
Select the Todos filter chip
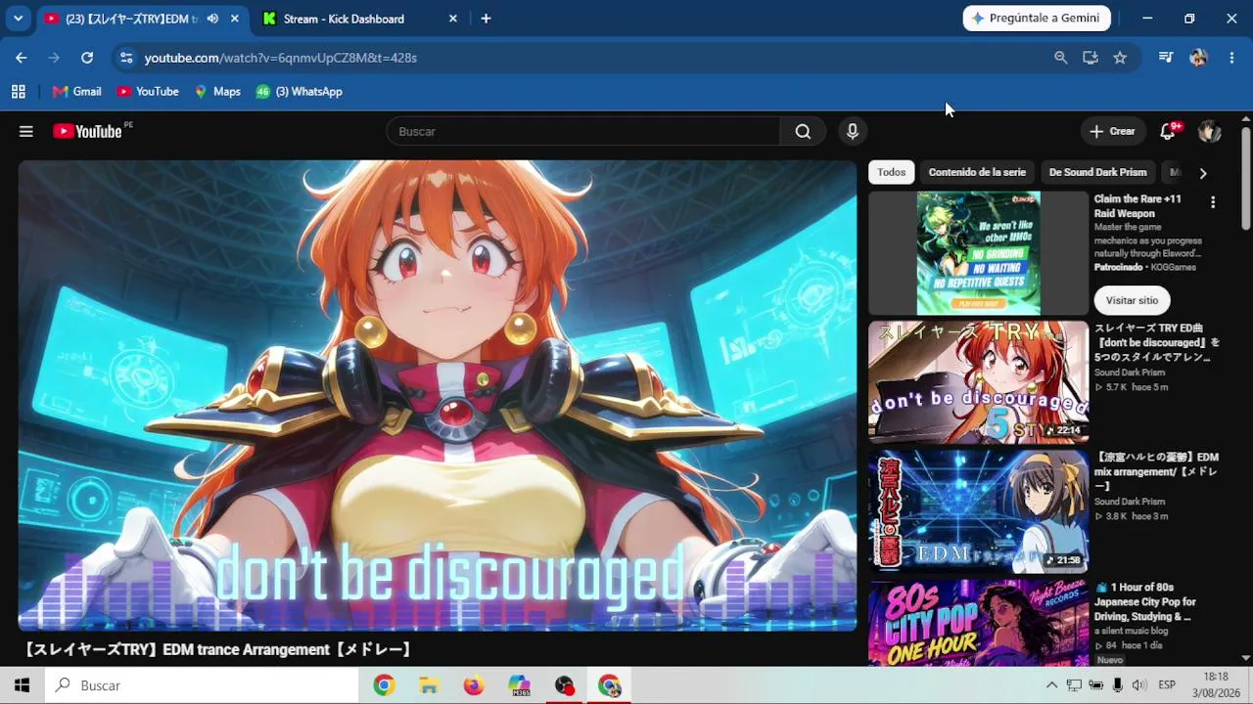(892, 172)
